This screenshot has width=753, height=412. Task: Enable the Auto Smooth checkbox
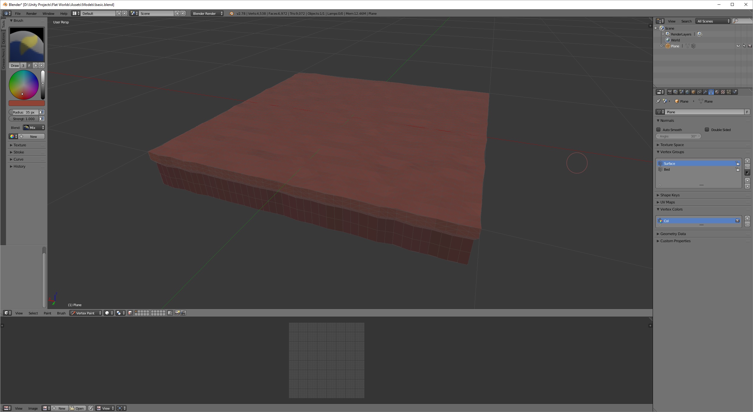pos(659,130)
